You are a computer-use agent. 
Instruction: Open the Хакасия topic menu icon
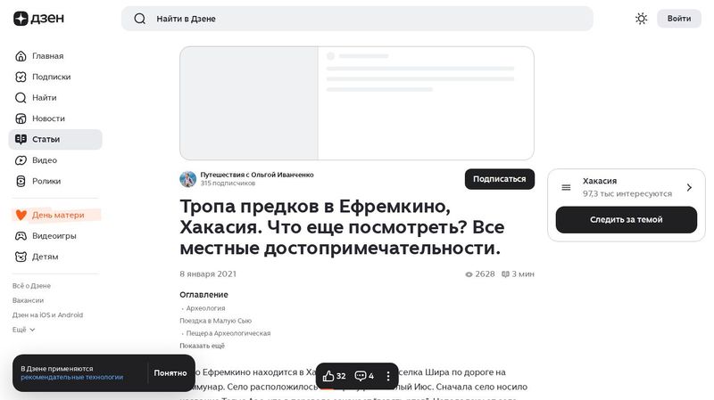566,187
